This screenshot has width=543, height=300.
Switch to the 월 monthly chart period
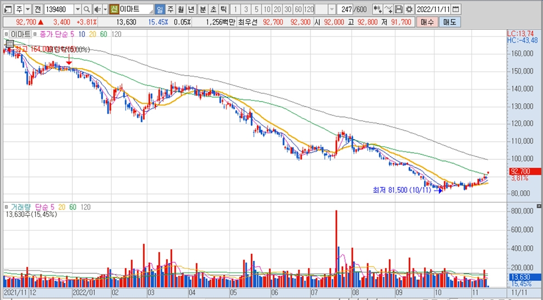(x=180, y=9)
